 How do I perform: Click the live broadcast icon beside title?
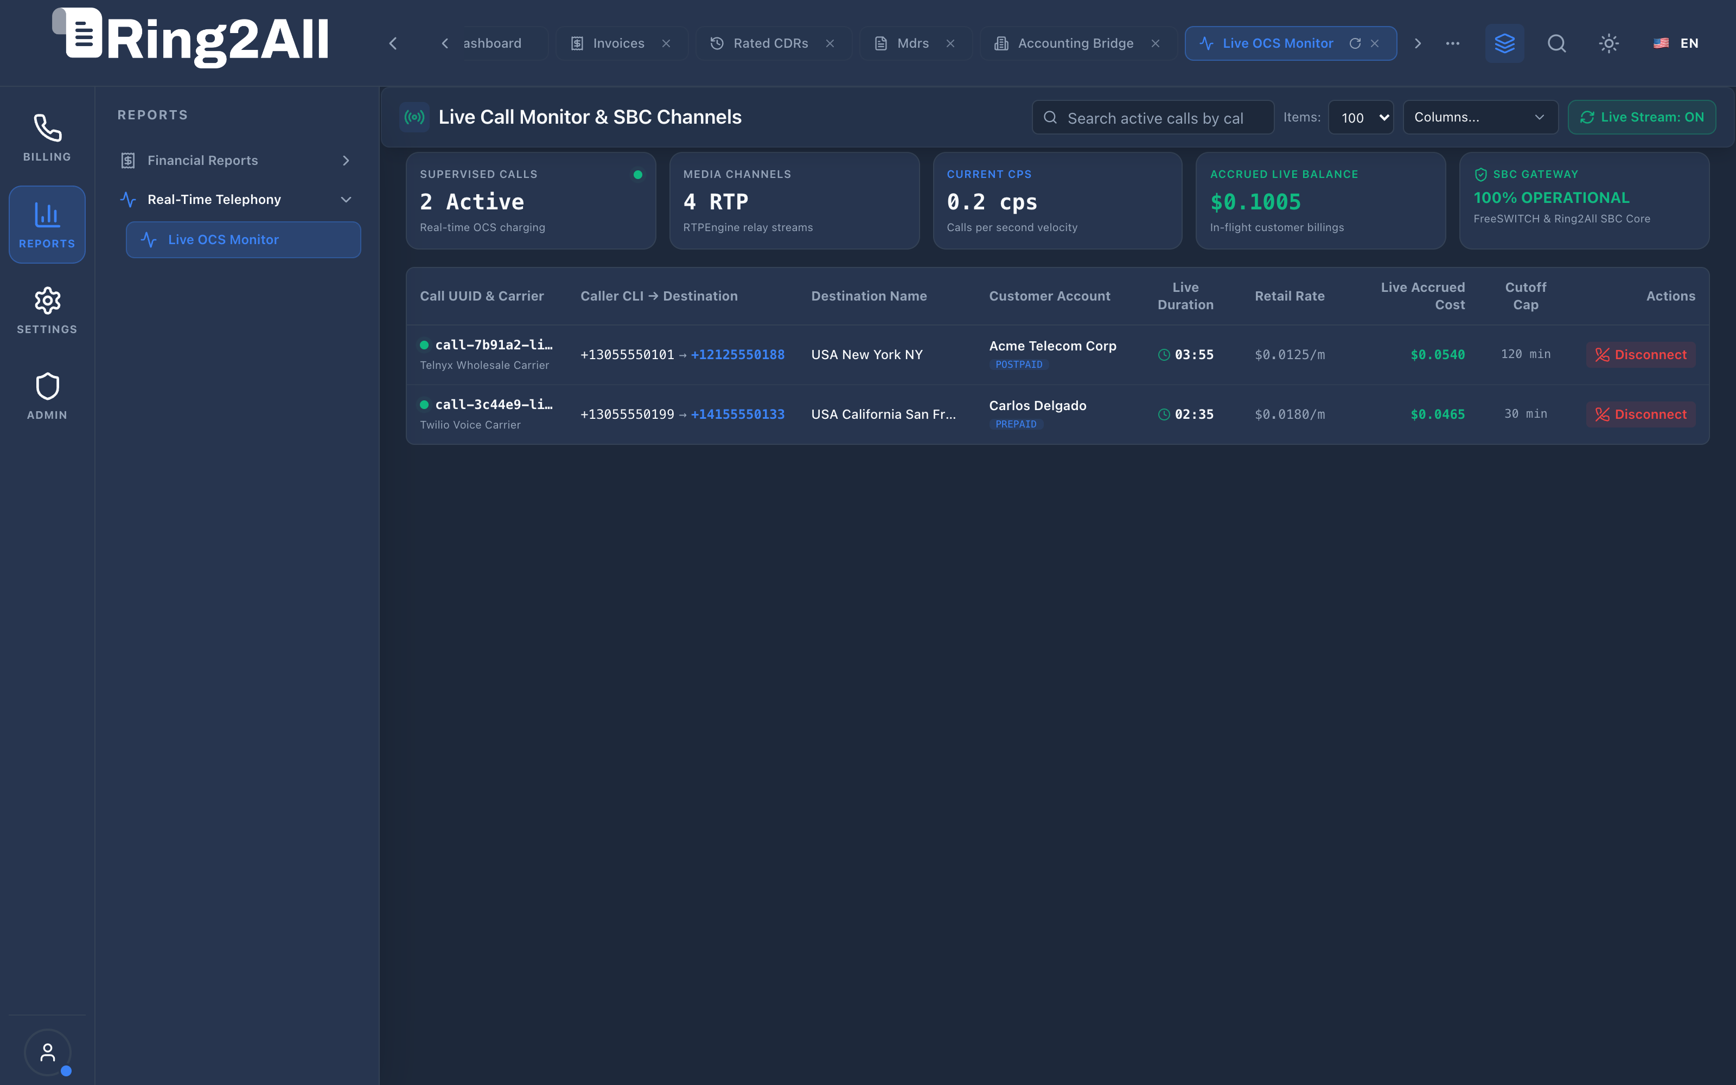(414, 117)
